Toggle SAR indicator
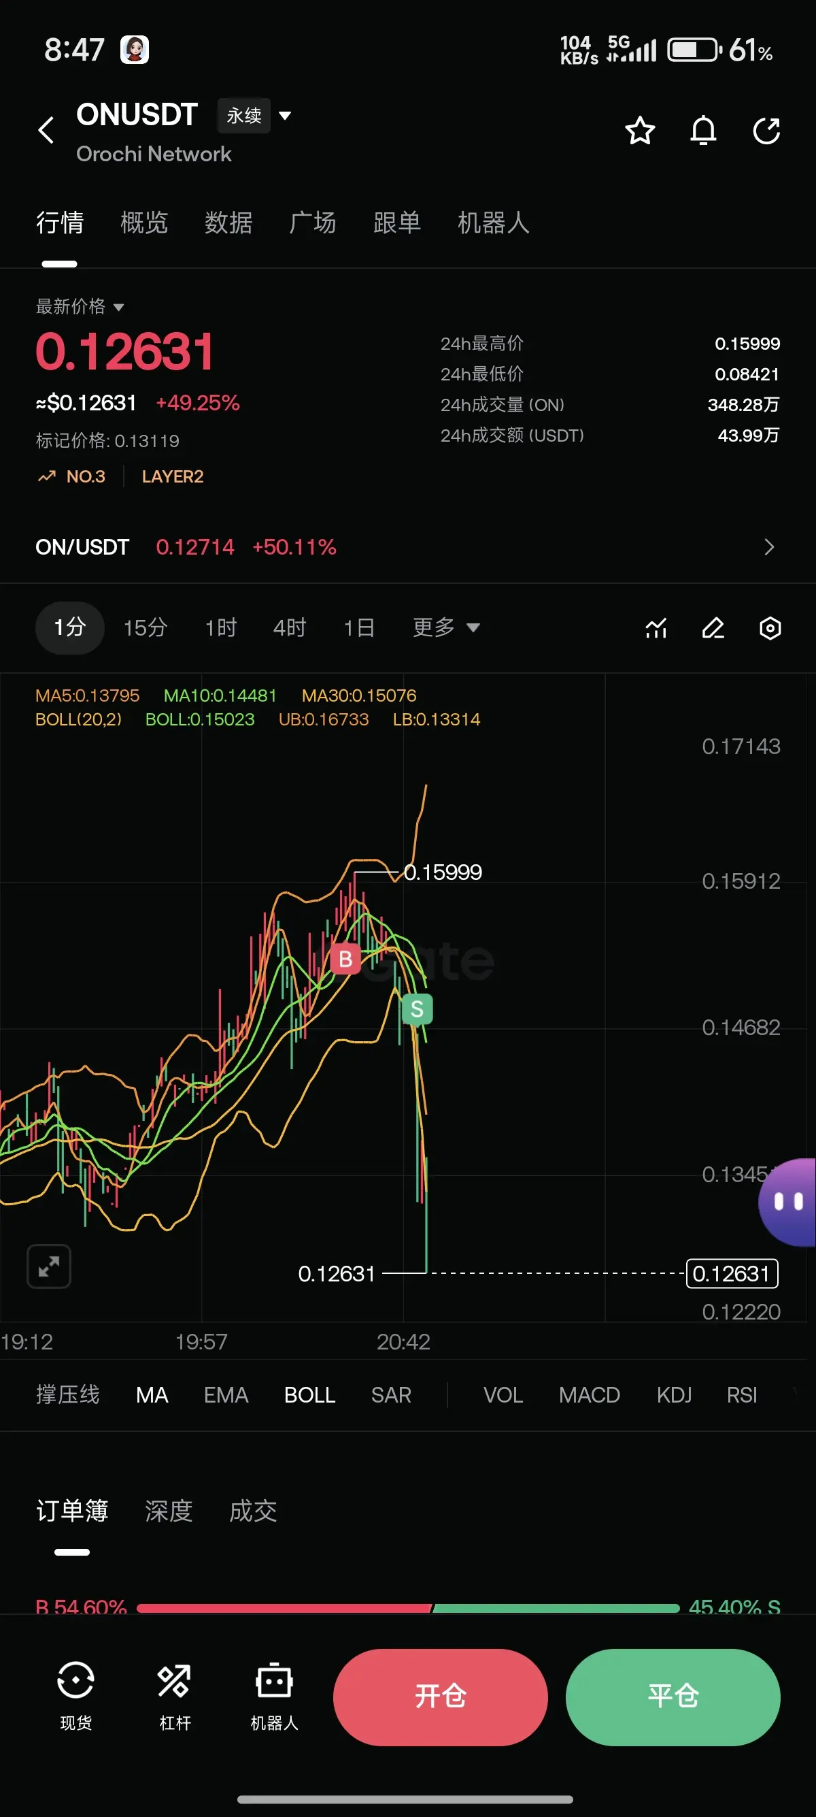816x1817 pixels. tap(391, 1394)
